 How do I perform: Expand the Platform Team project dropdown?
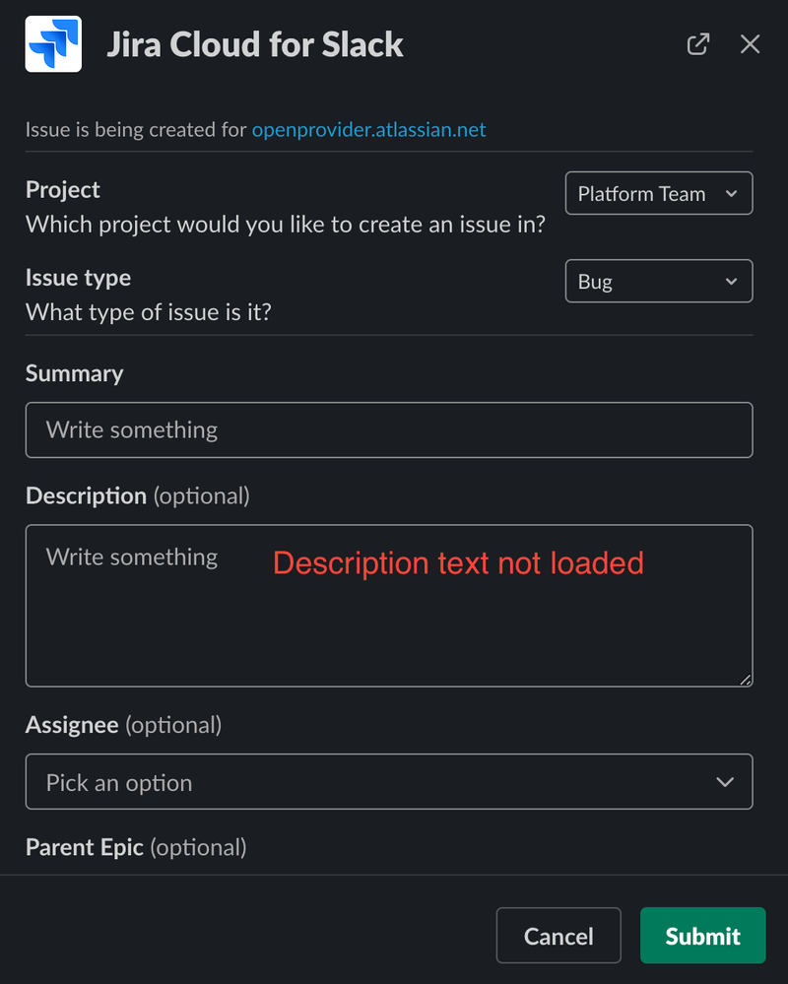659,193
